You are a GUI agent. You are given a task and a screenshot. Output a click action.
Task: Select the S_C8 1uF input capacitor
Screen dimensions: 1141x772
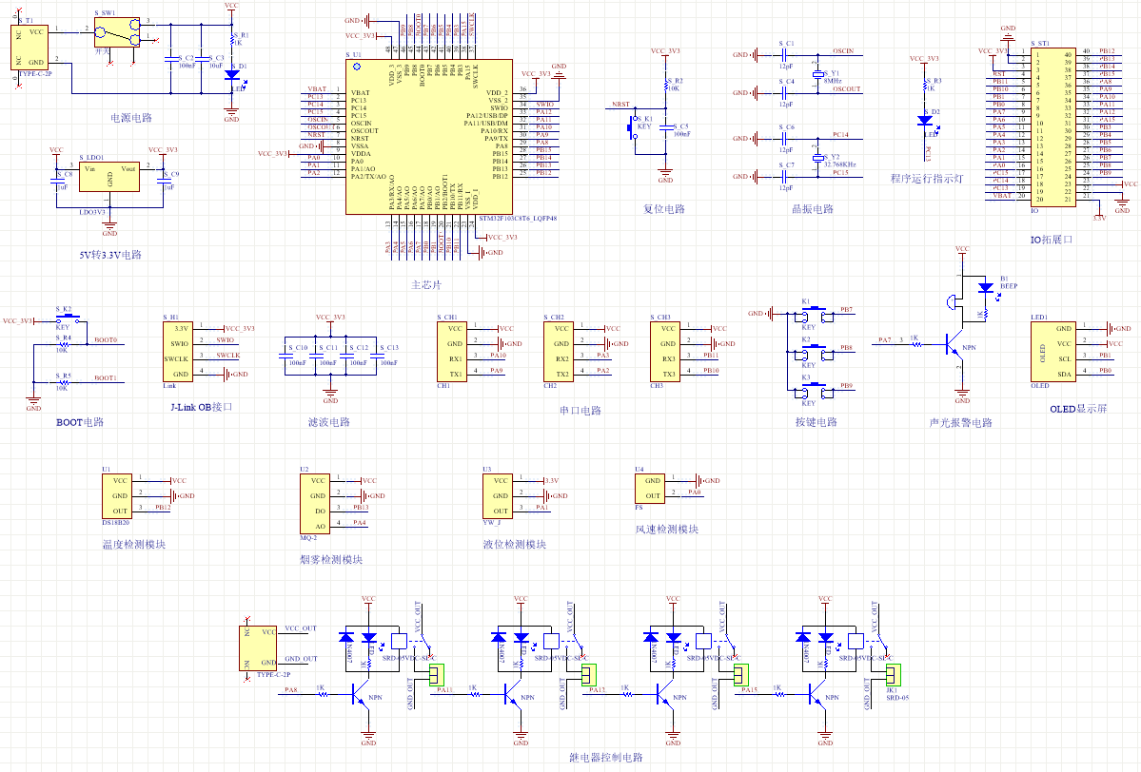pos(57,181)
